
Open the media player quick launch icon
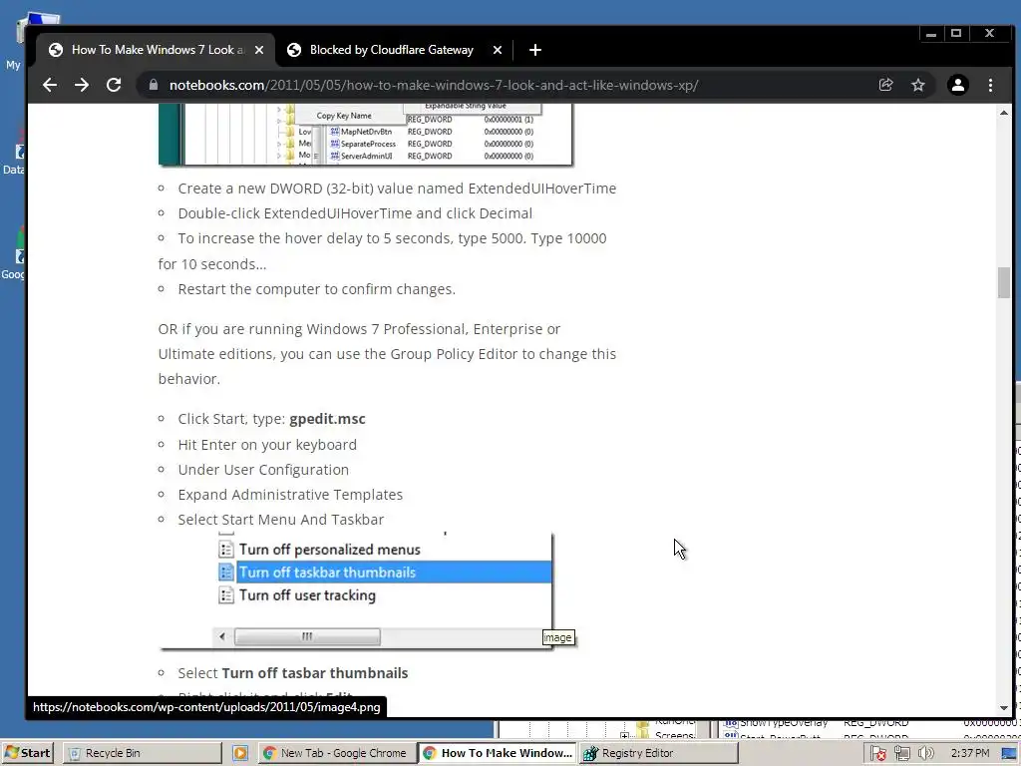pos(240,753)
